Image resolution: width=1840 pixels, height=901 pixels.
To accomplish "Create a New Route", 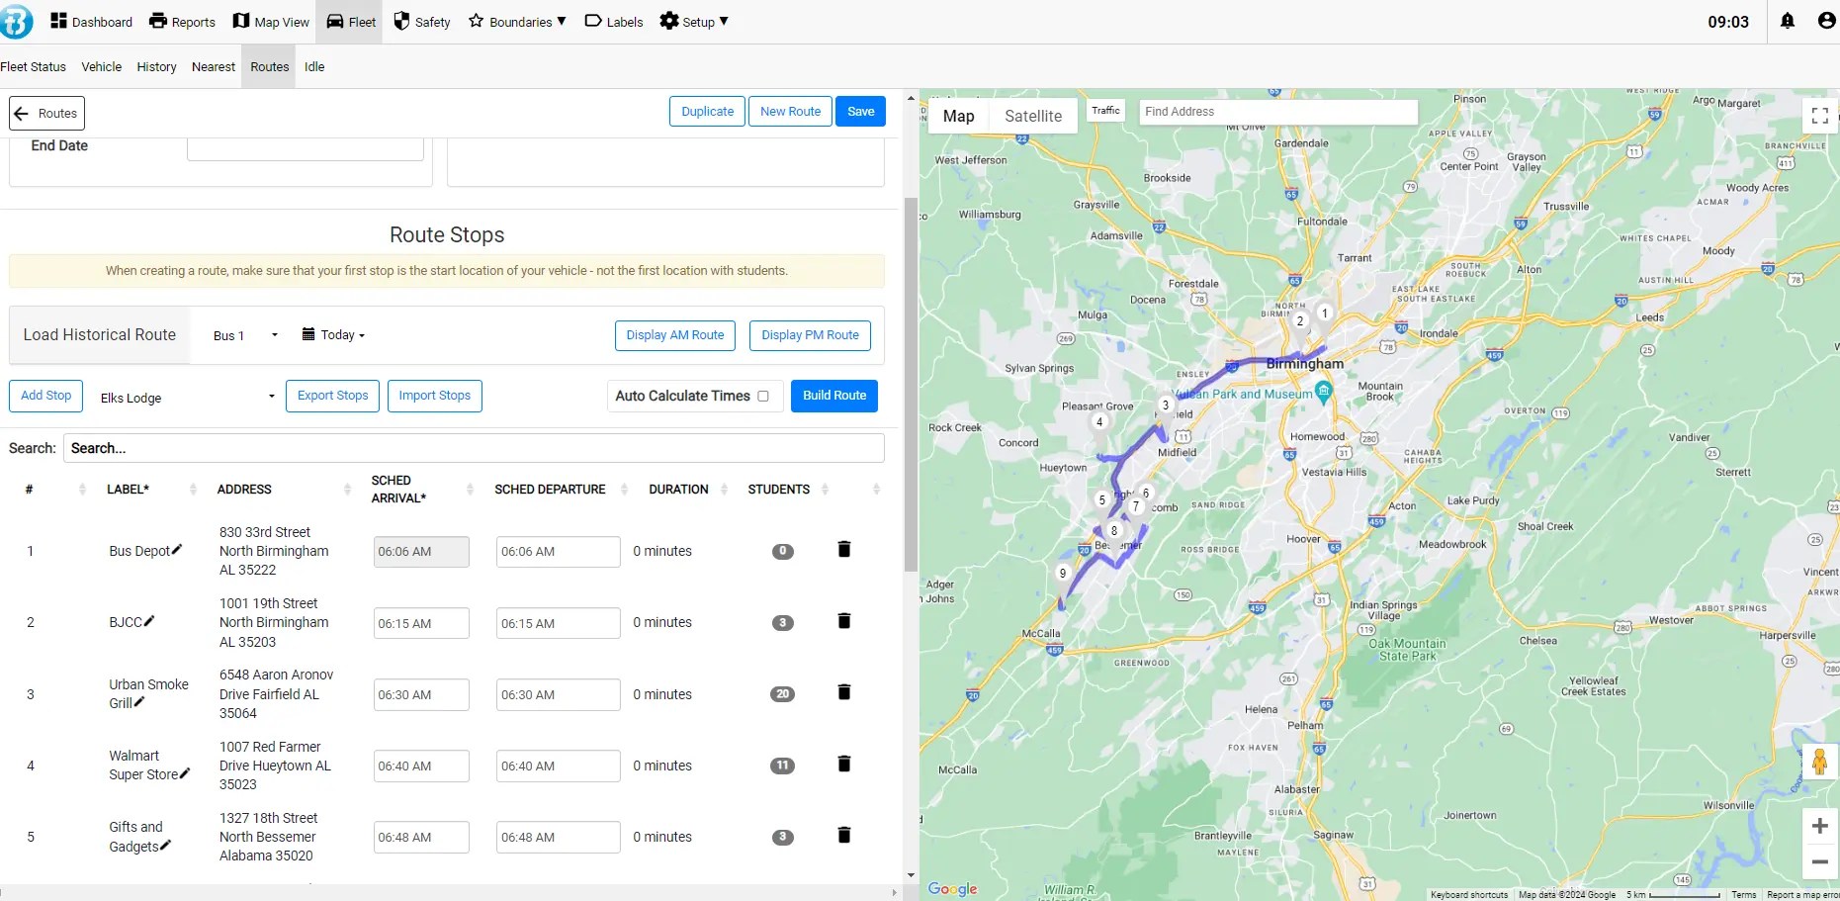I will click(790, 112).
